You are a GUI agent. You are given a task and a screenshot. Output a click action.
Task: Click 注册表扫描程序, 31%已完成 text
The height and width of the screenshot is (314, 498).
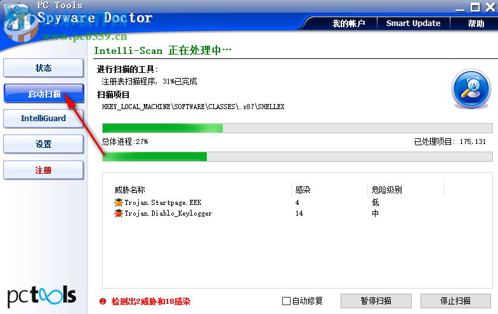pos(149,82)
